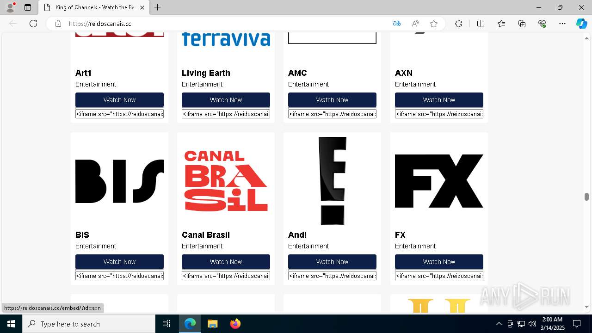
Task: Select the Canal Brasil iframe code field
Action: pyautogui.click(x=226, y=276)
